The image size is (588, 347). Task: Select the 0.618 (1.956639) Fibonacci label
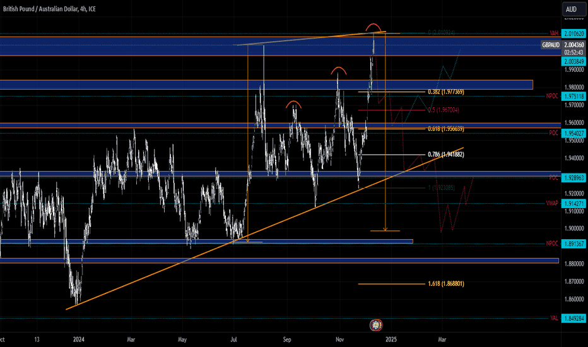(446, 129)
